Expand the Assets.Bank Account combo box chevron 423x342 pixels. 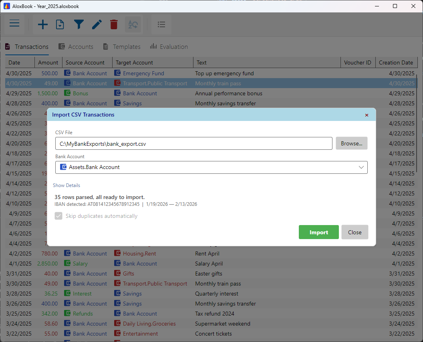(x=361, y=167)
